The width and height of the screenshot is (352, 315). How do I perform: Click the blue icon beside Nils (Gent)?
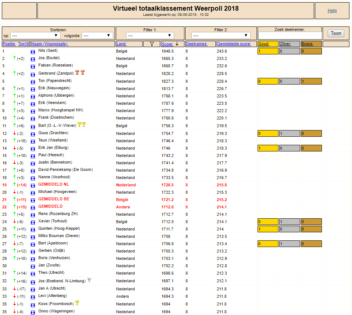pyautogui.click(x=33, y=52)
